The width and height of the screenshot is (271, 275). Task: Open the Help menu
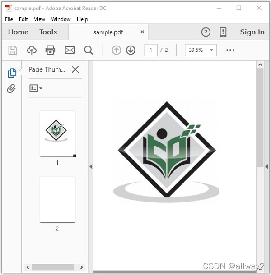(x=82, y=19)
